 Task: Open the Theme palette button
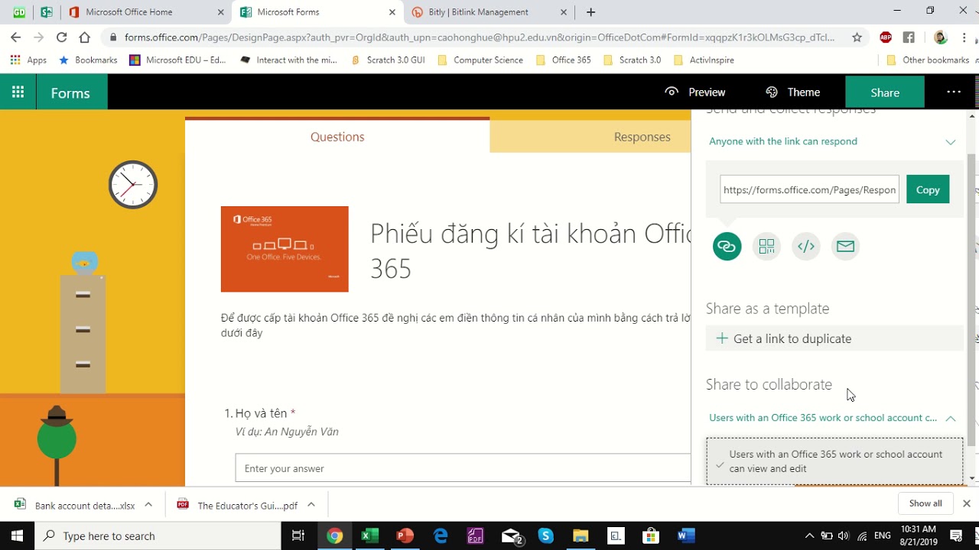point(793,92)
